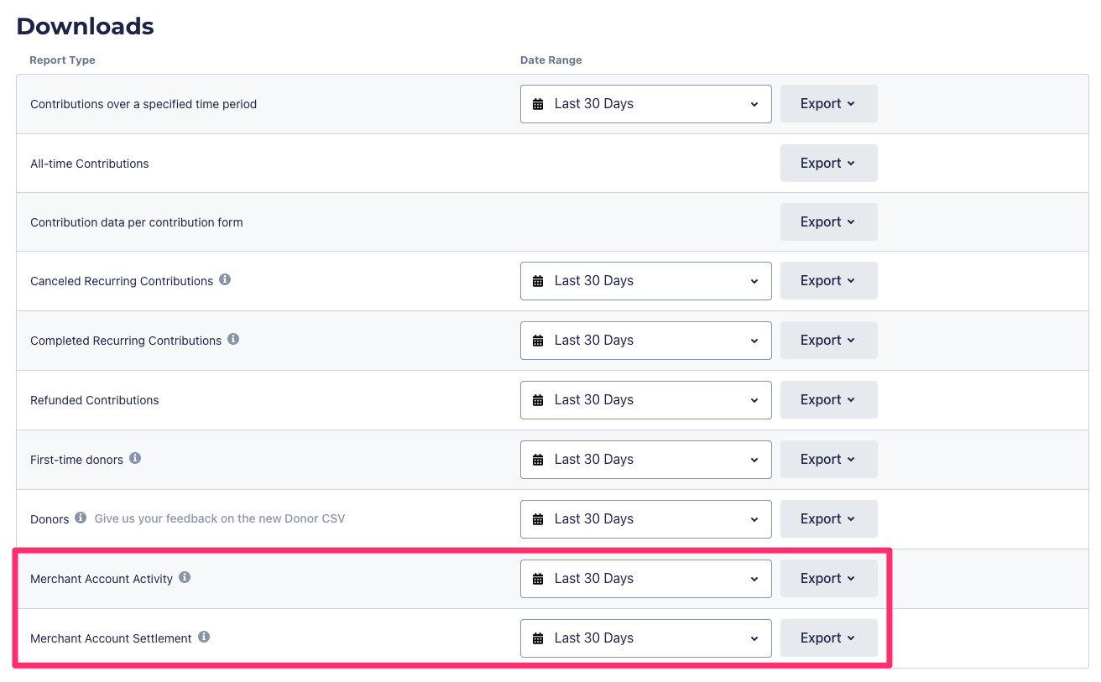This screenshot has height=682, width=1101.
Task: Click info icon beside Canceled Recurring Contributions
Action: 225,280
